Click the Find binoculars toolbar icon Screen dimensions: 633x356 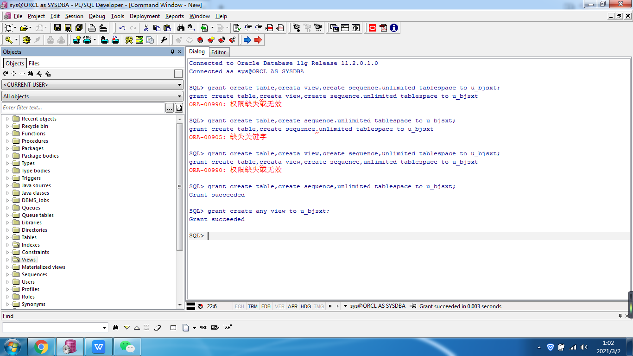[180, 28]
